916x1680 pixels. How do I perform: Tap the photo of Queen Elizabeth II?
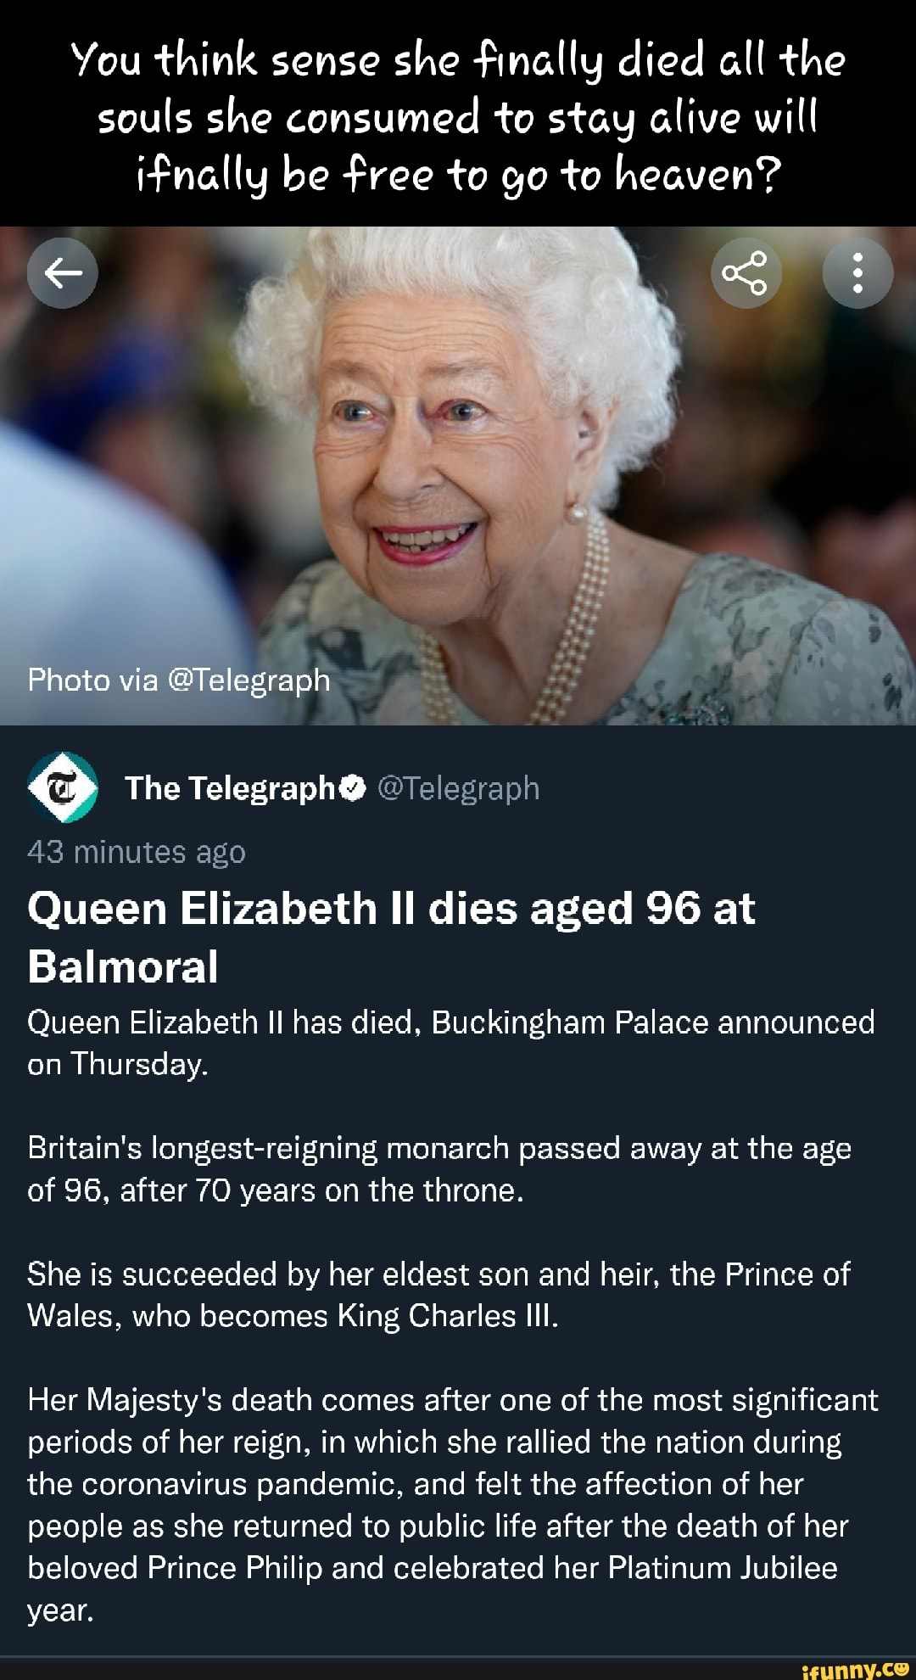coord(458,475)
